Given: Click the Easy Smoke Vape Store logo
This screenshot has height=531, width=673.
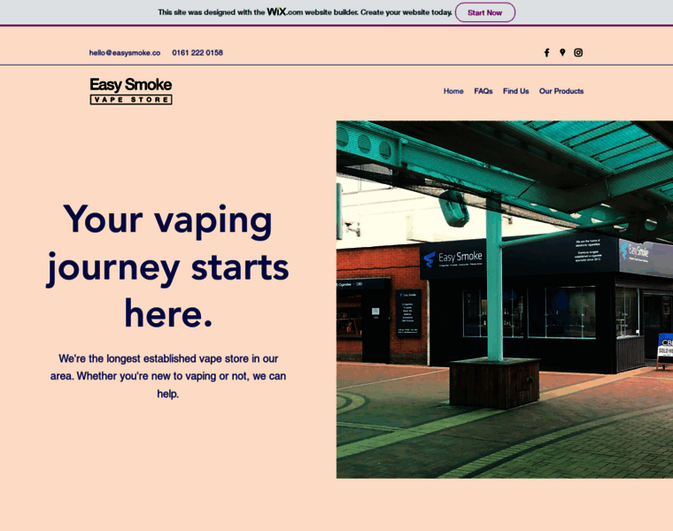Looking at the screenshot, I should 131,91.
